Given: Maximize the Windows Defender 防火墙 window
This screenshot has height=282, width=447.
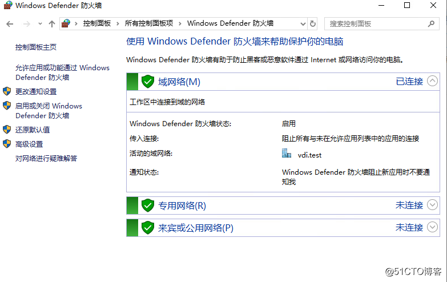Looking at the screenshot, I should pyautogui.click(x=407, y=5).
